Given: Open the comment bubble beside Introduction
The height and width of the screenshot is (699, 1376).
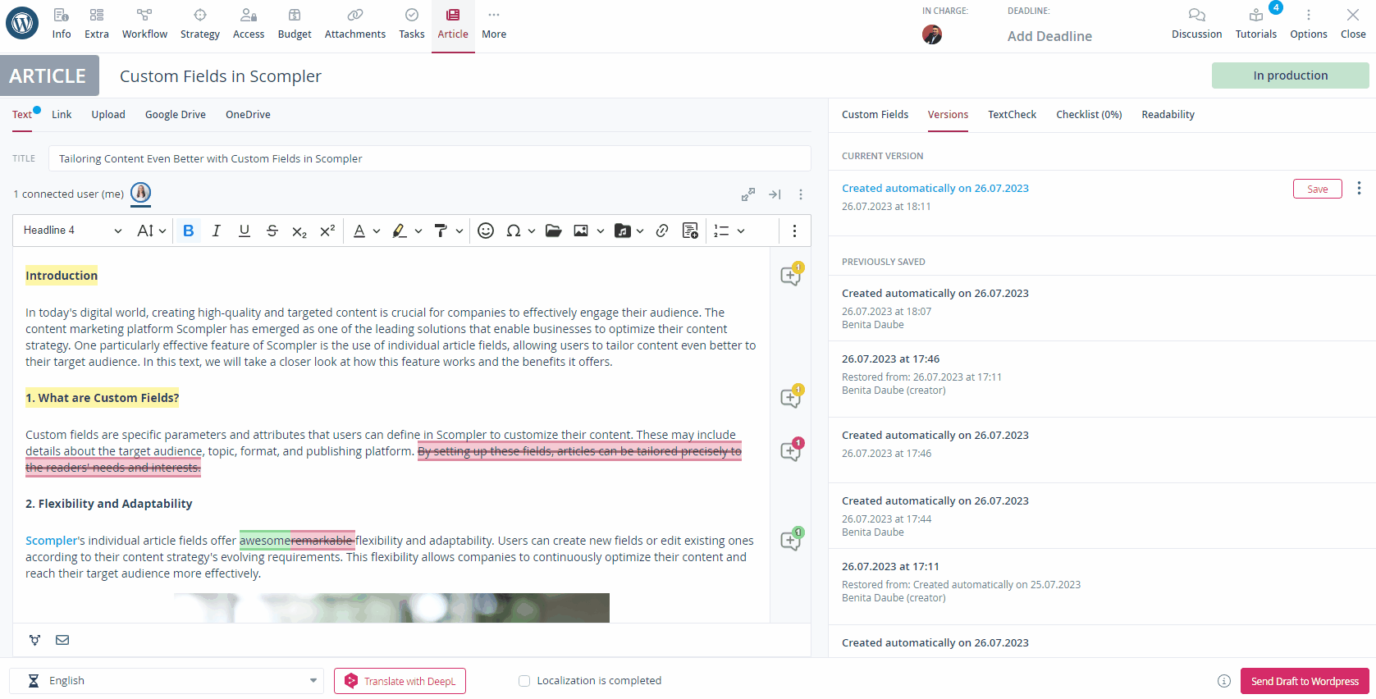Looking at the screenshot, I should (791, 275).
